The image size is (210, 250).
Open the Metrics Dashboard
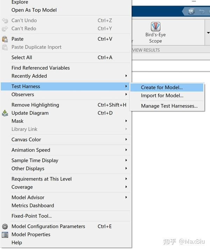pyautogui.click(x=33, y=206)
